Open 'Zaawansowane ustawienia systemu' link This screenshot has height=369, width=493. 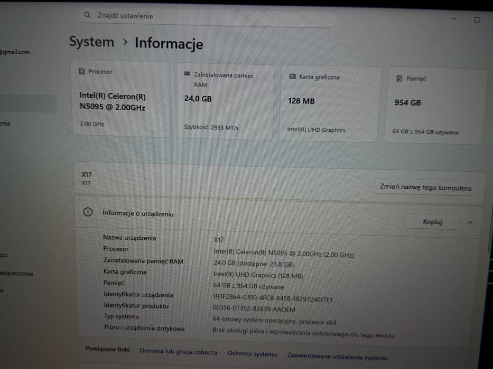337,356
